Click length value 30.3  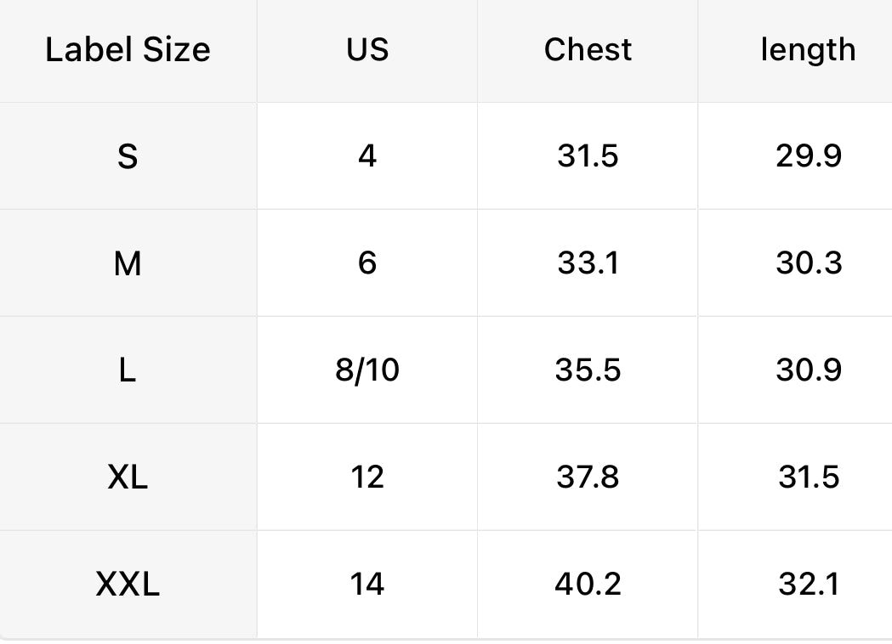click(x=809, y=263)
